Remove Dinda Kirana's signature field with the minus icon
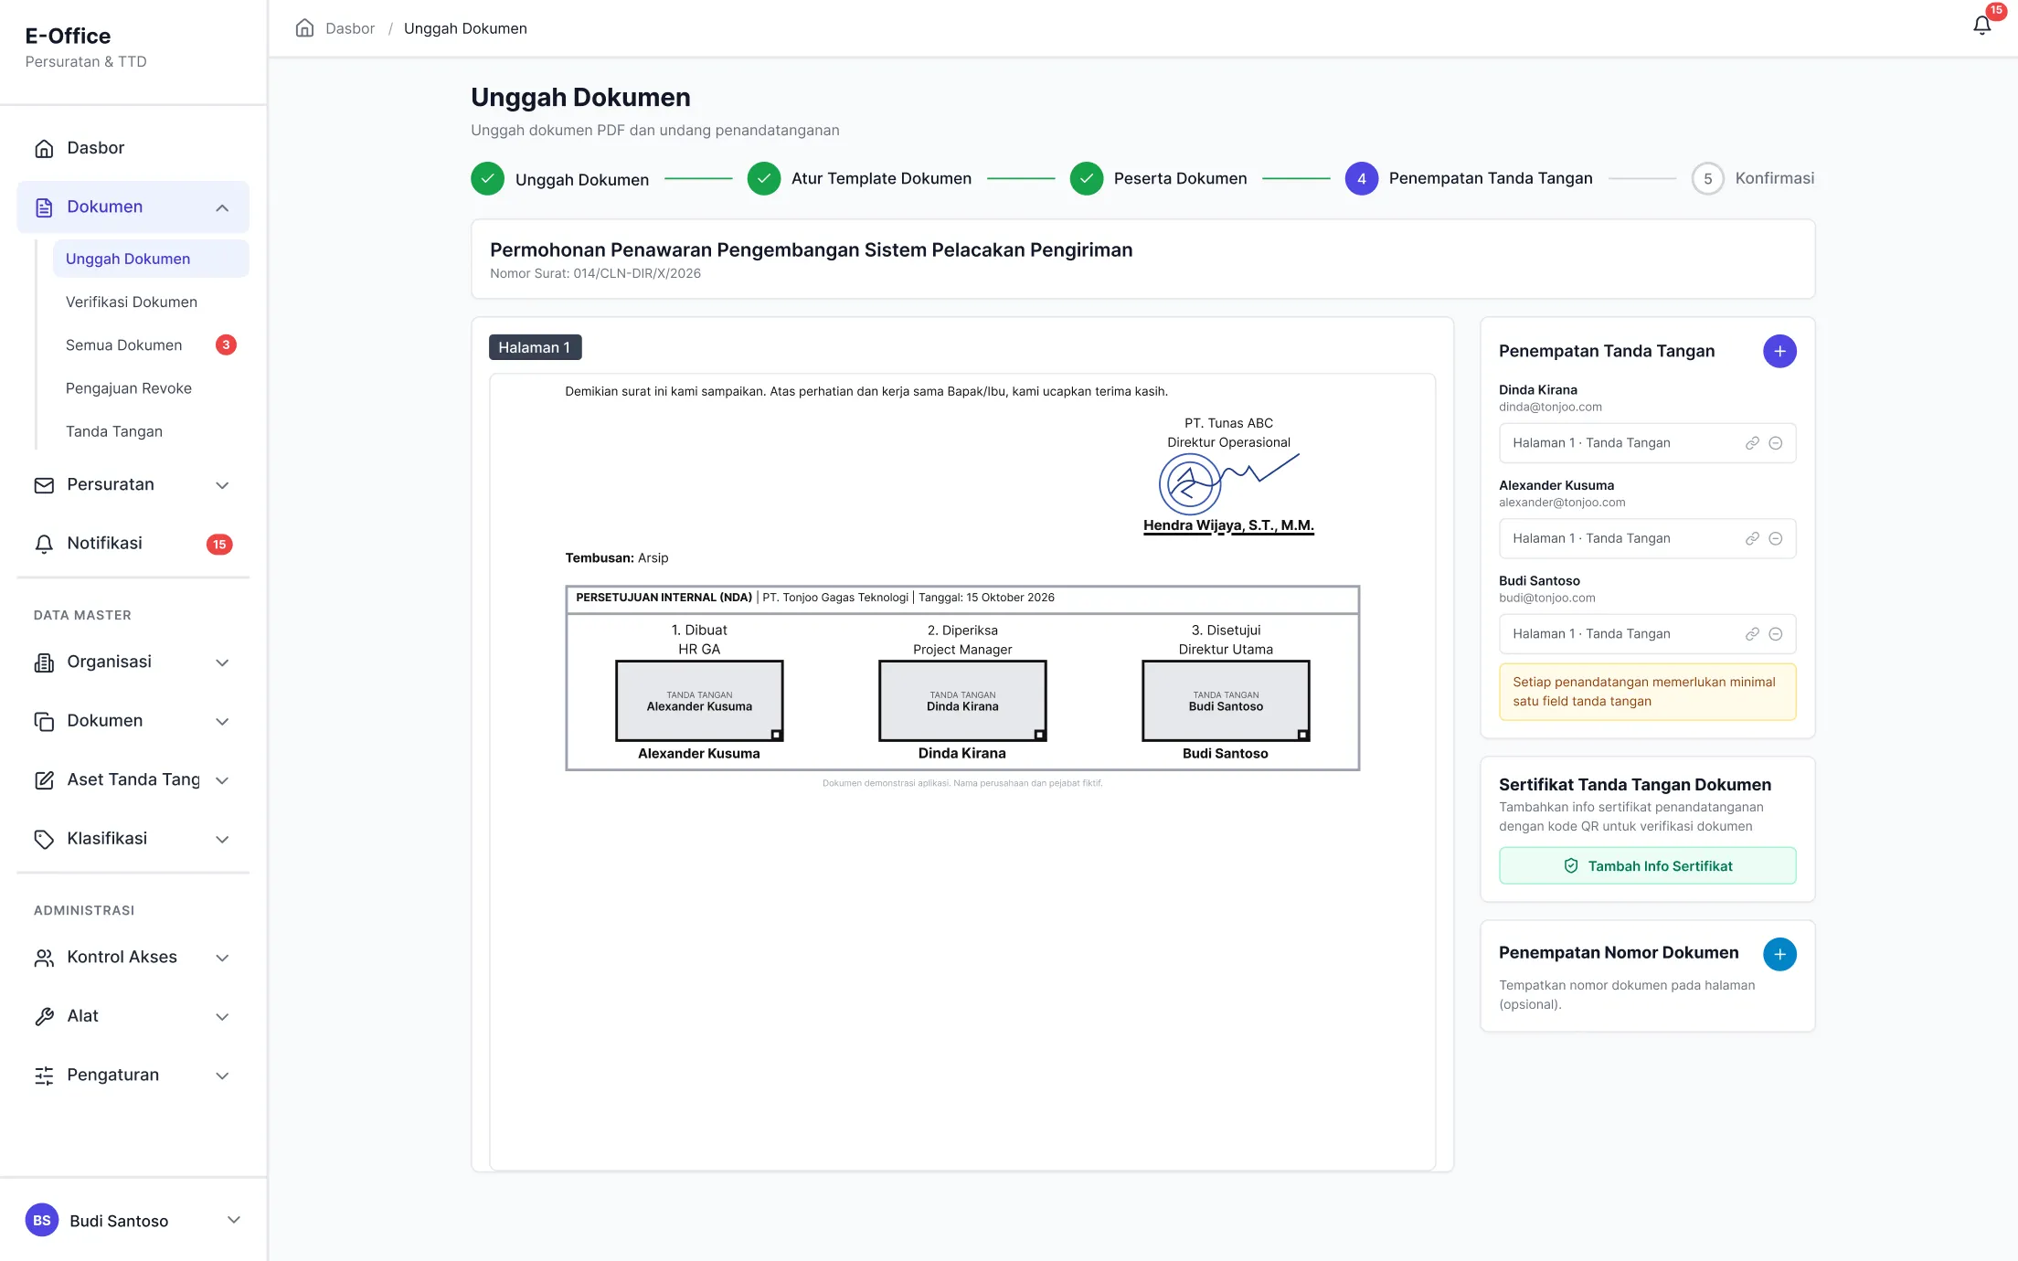The image size is (2018, 1261). [1775, 443]
